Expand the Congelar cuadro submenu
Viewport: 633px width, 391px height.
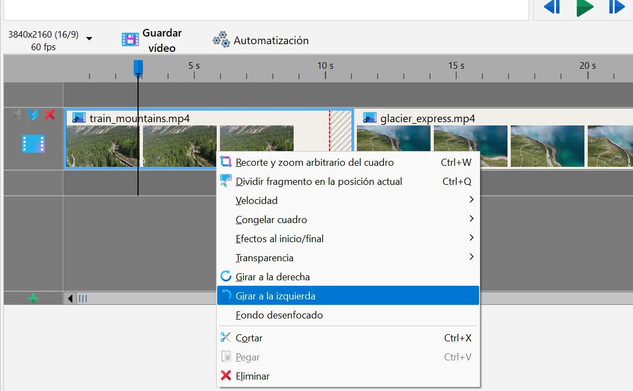[x=348, y=219]
